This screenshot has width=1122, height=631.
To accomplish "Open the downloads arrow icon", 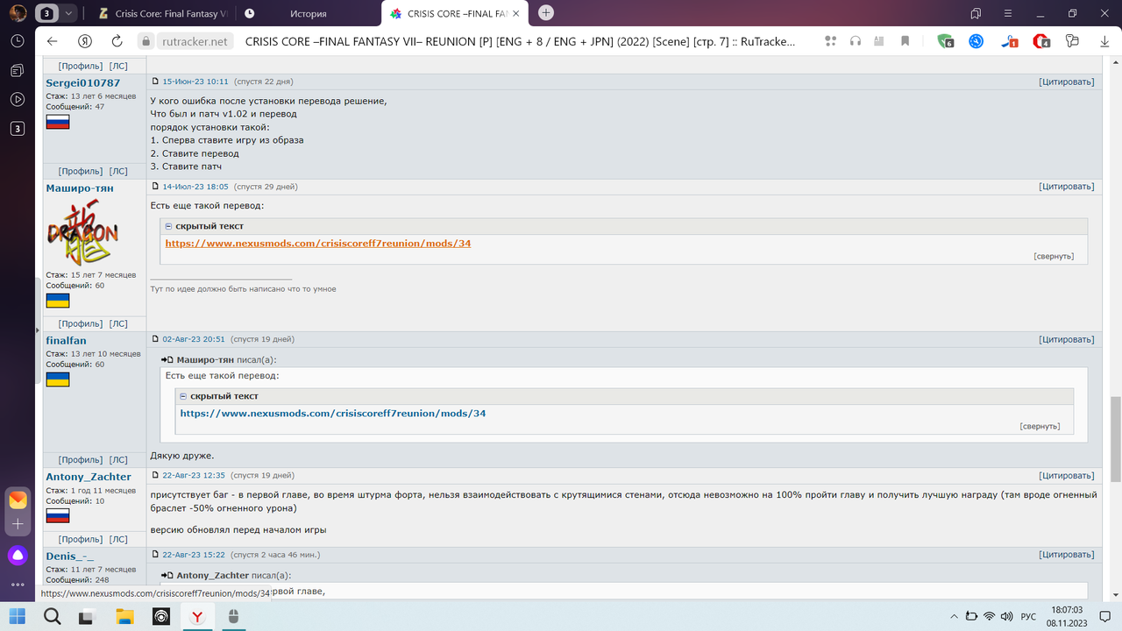I will point(1104,41).
